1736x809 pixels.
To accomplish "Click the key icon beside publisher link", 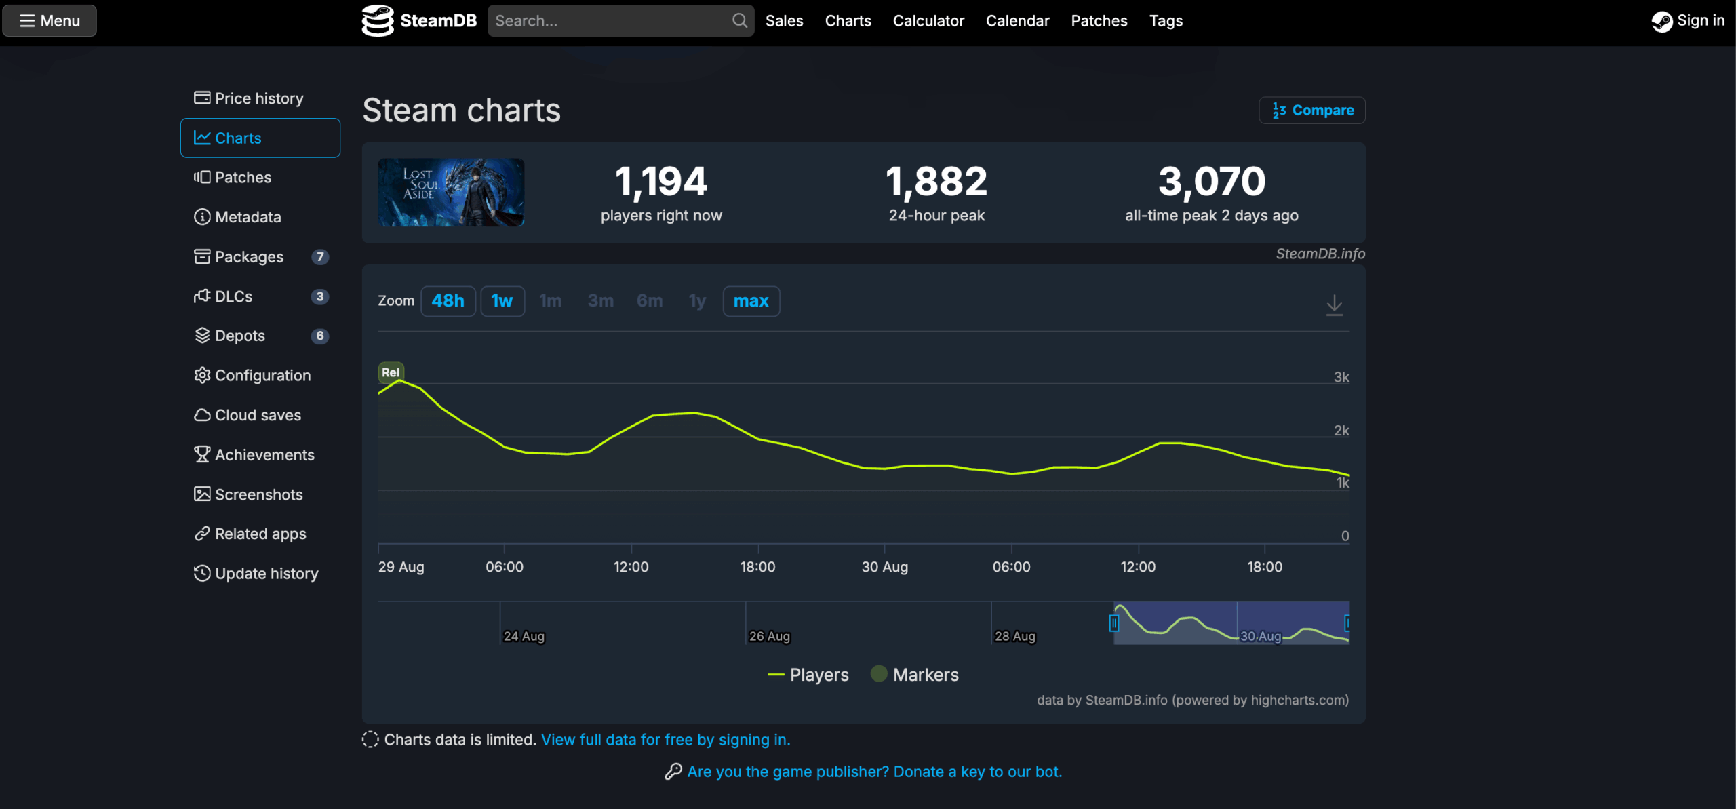I will 673,772.
